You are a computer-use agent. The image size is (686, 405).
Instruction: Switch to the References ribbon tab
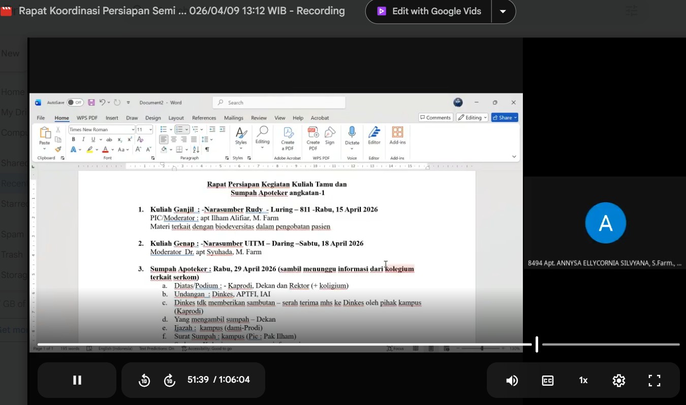[x=204, y=118]
